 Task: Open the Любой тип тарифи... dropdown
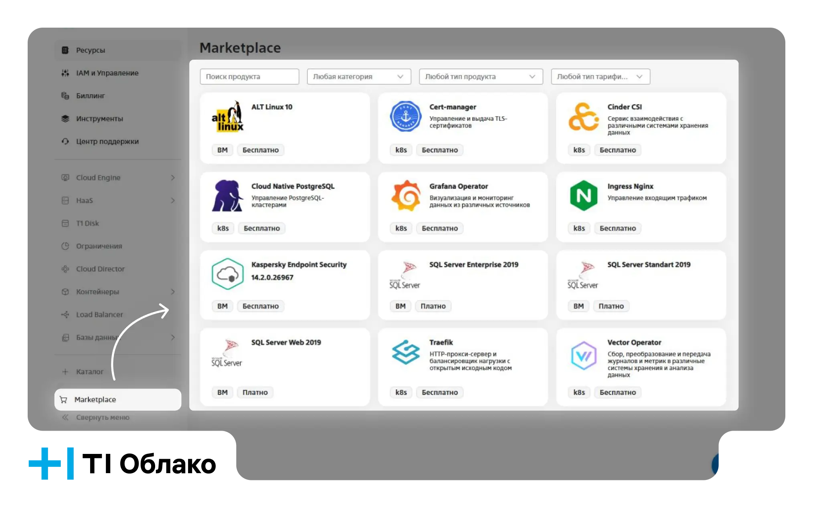pyautogui.click(x=601, y=77)
